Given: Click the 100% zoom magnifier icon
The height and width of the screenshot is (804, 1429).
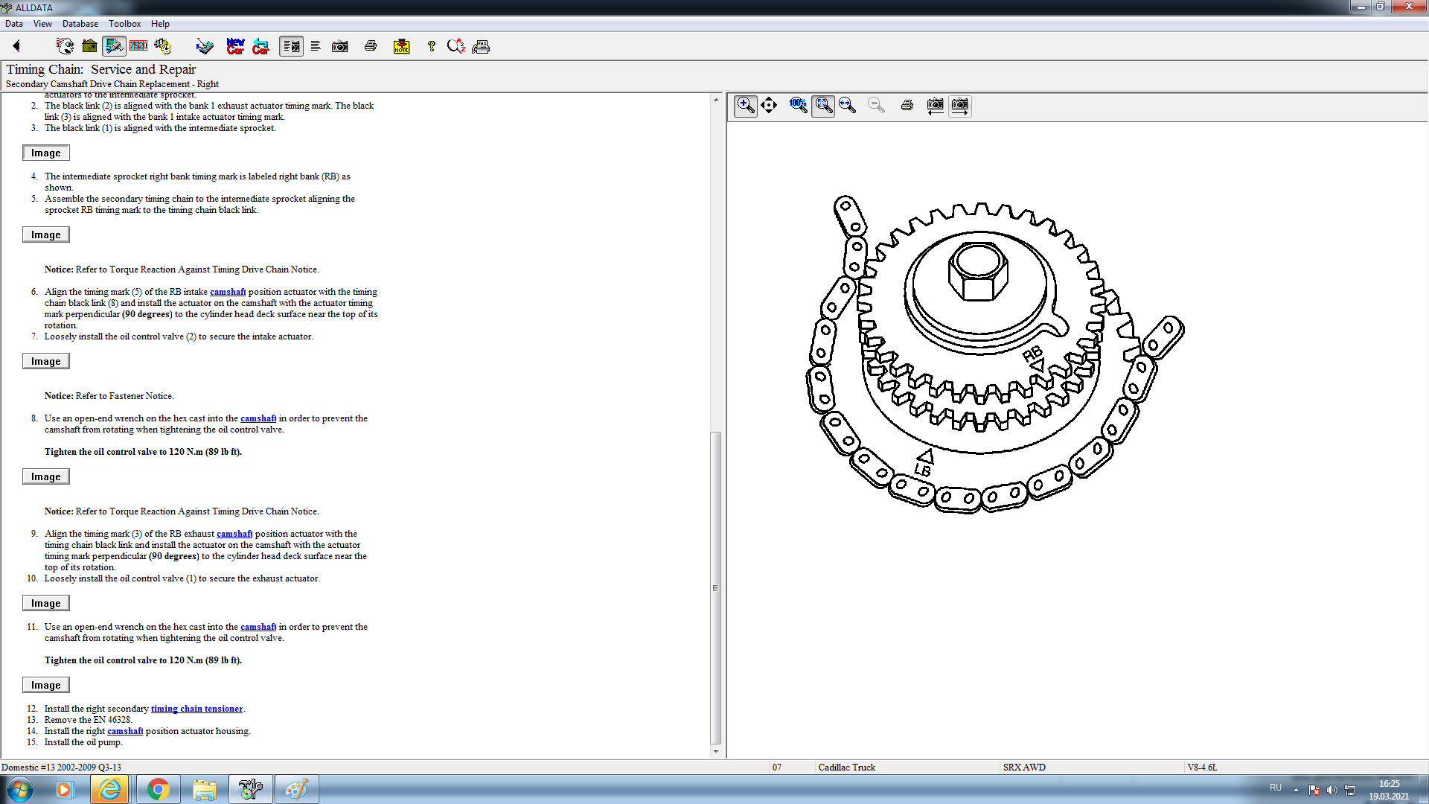Looking at the screenshot, I should coord(798,106).
